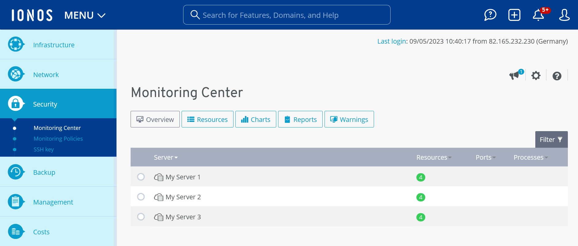Follow the Last login link
The width and height of the screenshot is (578, 246).
(x=391, y=41)
